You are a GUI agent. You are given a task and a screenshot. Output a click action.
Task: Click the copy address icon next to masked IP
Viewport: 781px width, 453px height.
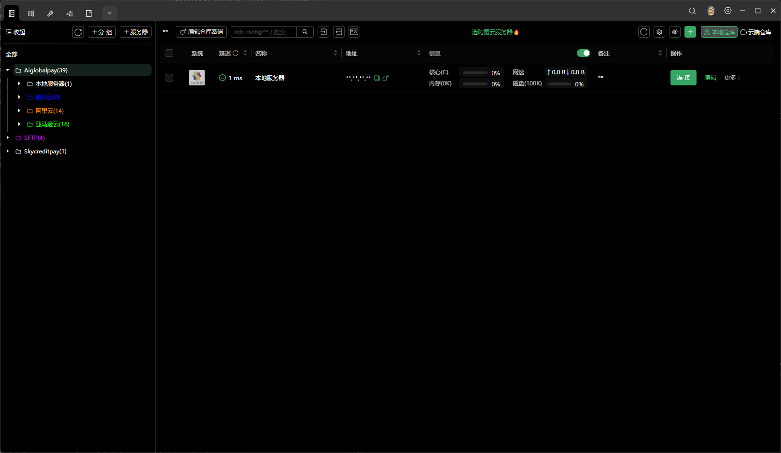[377, 78]
